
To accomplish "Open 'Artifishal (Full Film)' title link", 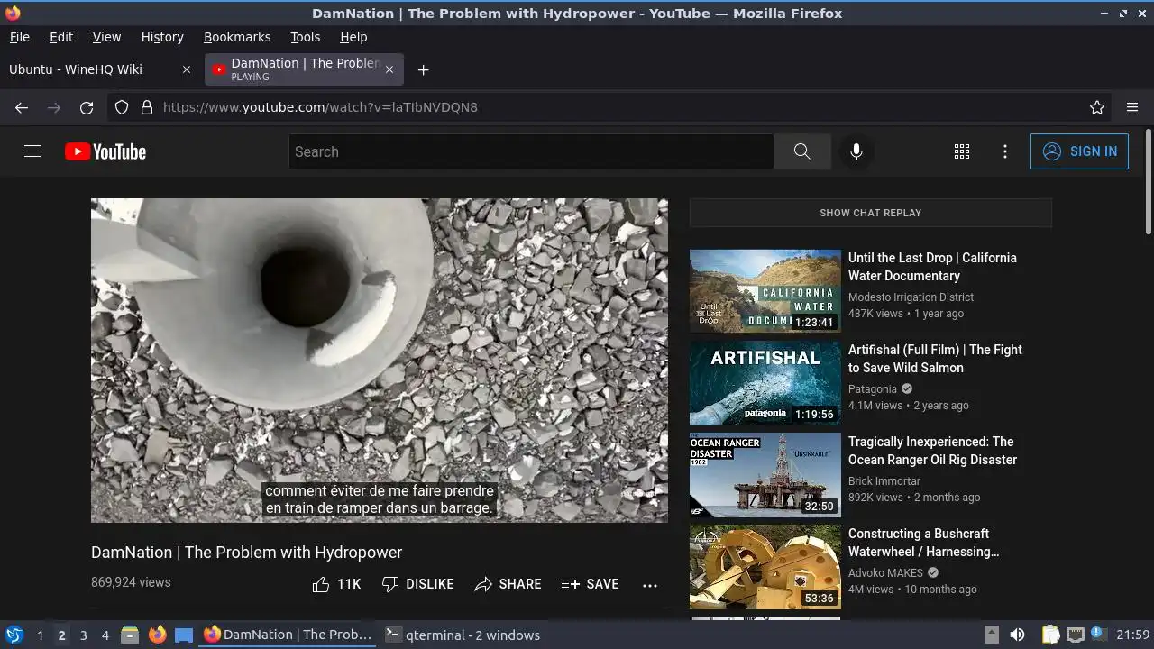I will (935, 359).
